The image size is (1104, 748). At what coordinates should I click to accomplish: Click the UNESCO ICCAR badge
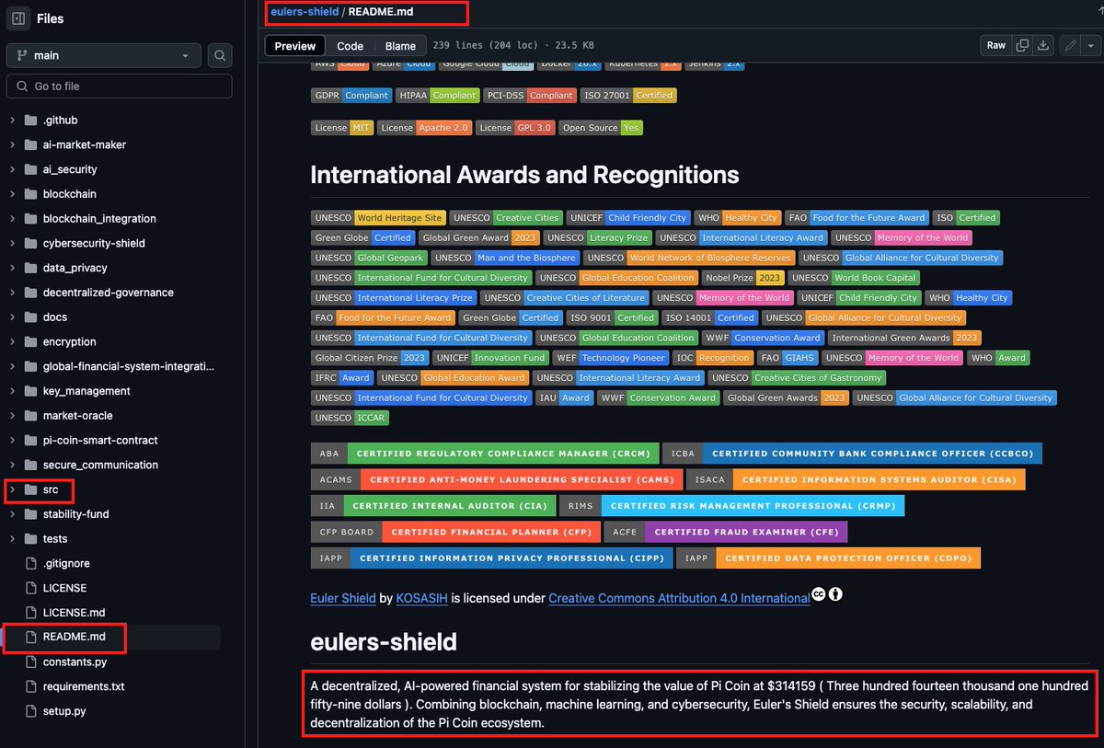click(351, 418)
